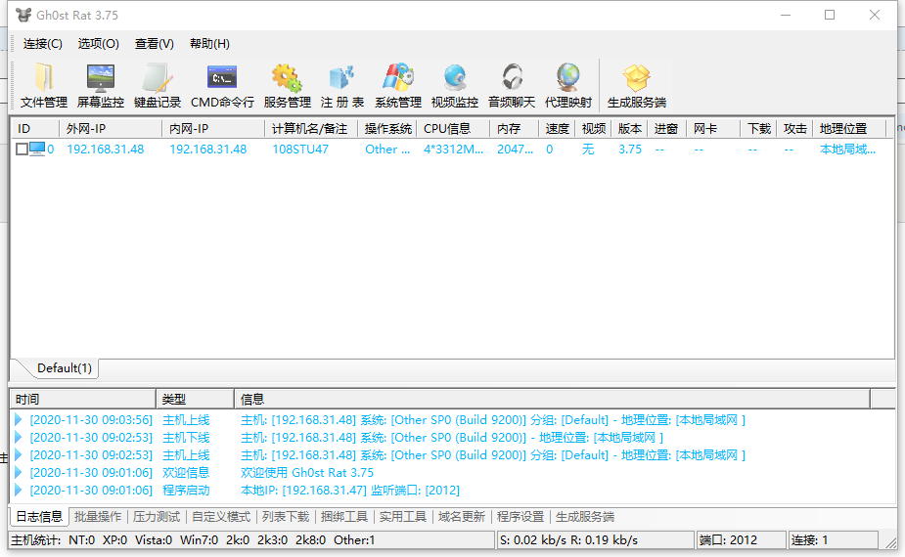
Task: Launch the 屏幕监控 screen monitor
Action: (101, 85)
